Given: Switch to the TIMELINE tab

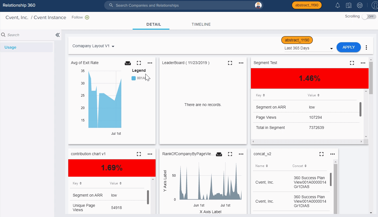Looking at the screenshot, I should pyautogui.click(x=201, y=24).
